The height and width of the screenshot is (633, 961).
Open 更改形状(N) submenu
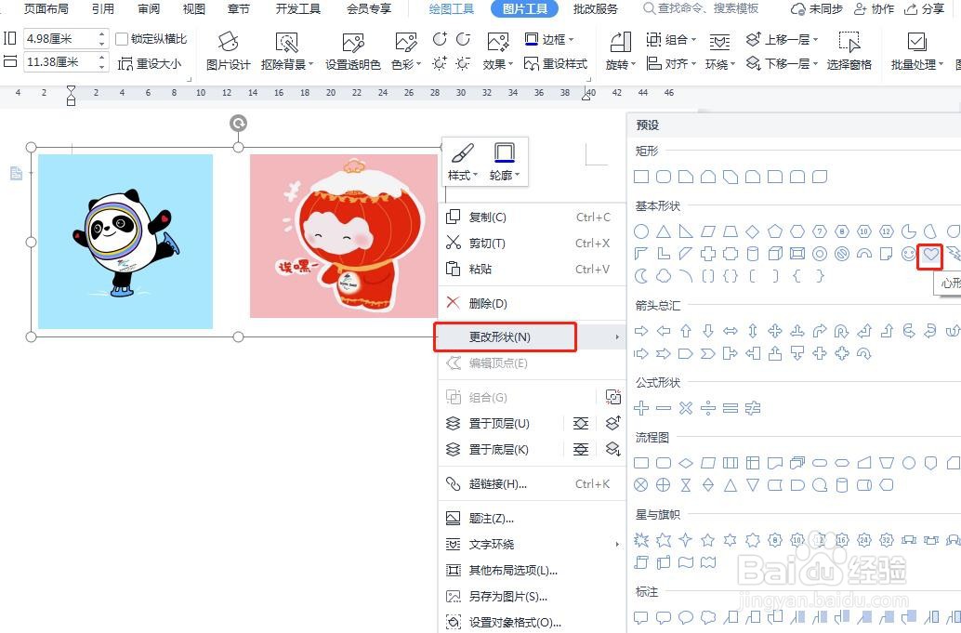coord(531,337)
